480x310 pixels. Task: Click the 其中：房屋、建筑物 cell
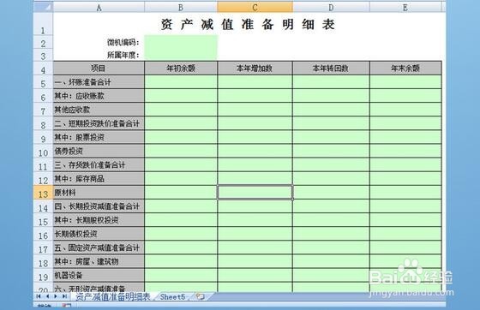click(99, 261)
